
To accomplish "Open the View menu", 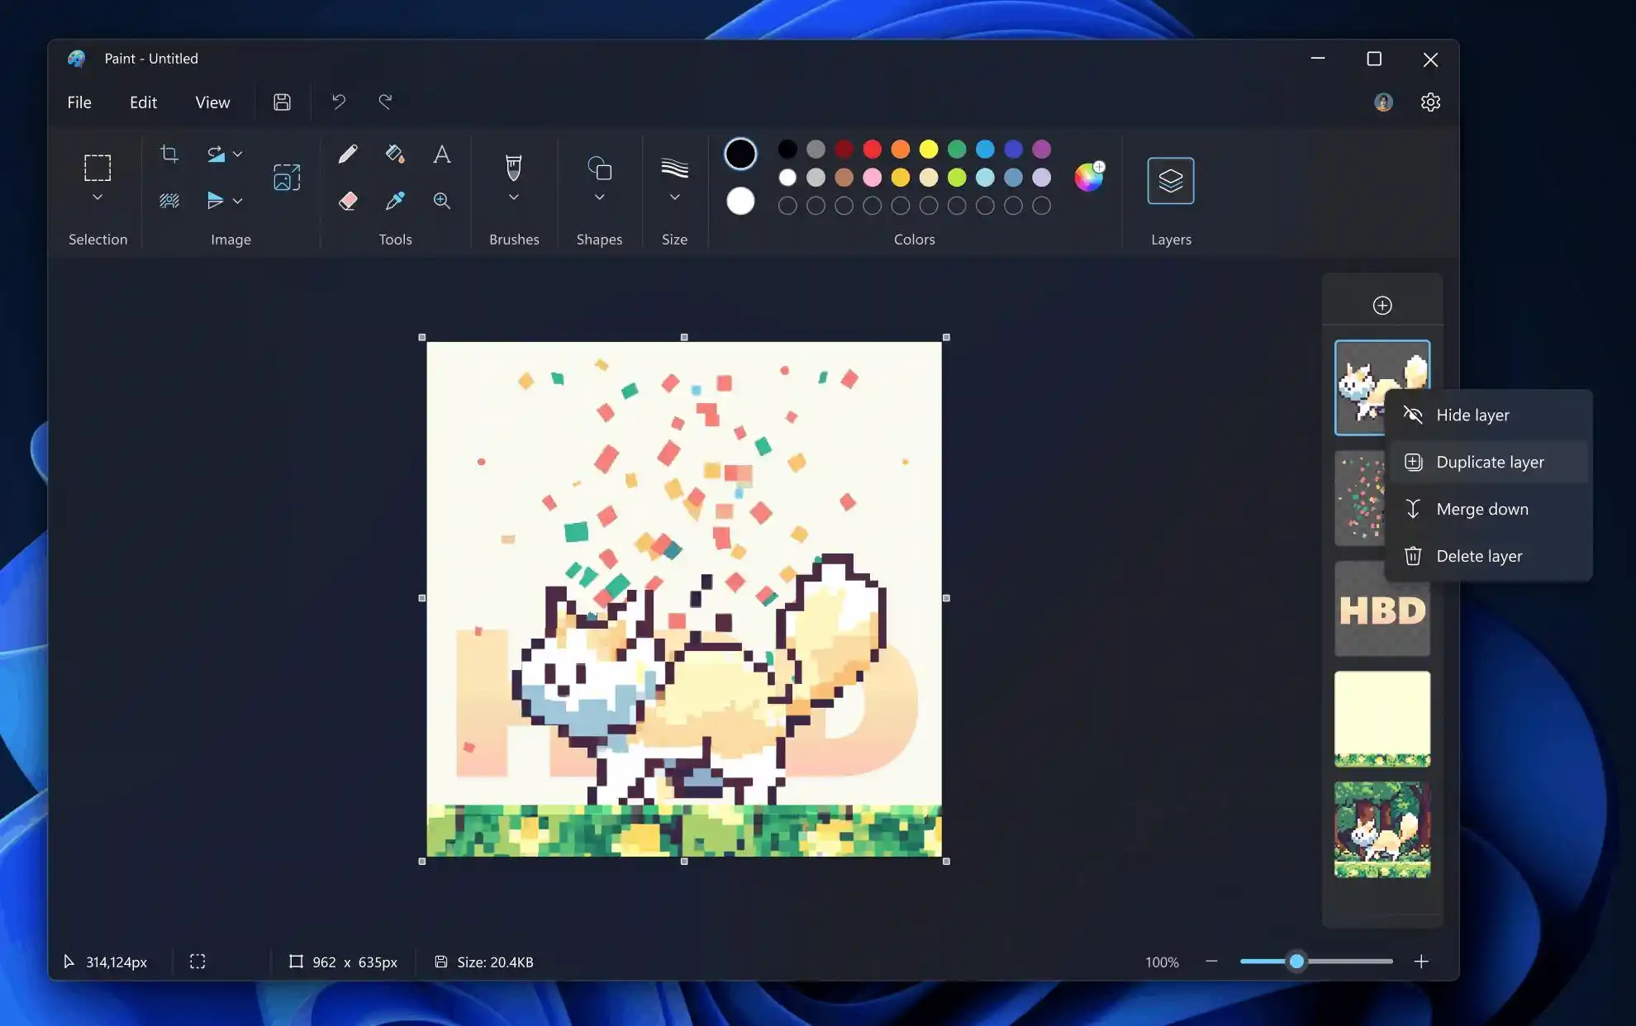I will (213, 102).
